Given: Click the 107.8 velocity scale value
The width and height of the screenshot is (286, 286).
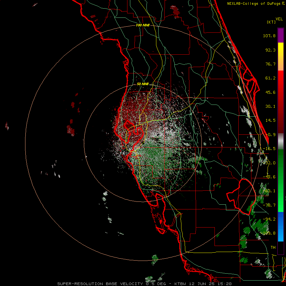Looking at the screenshot, I should [x=269, y=36].
